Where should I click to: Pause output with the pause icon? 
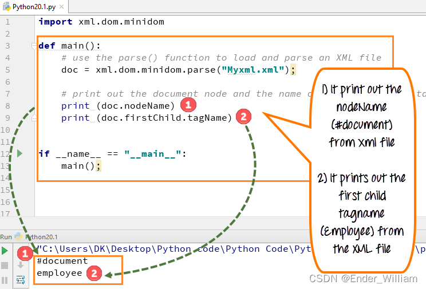click(5, 280)
